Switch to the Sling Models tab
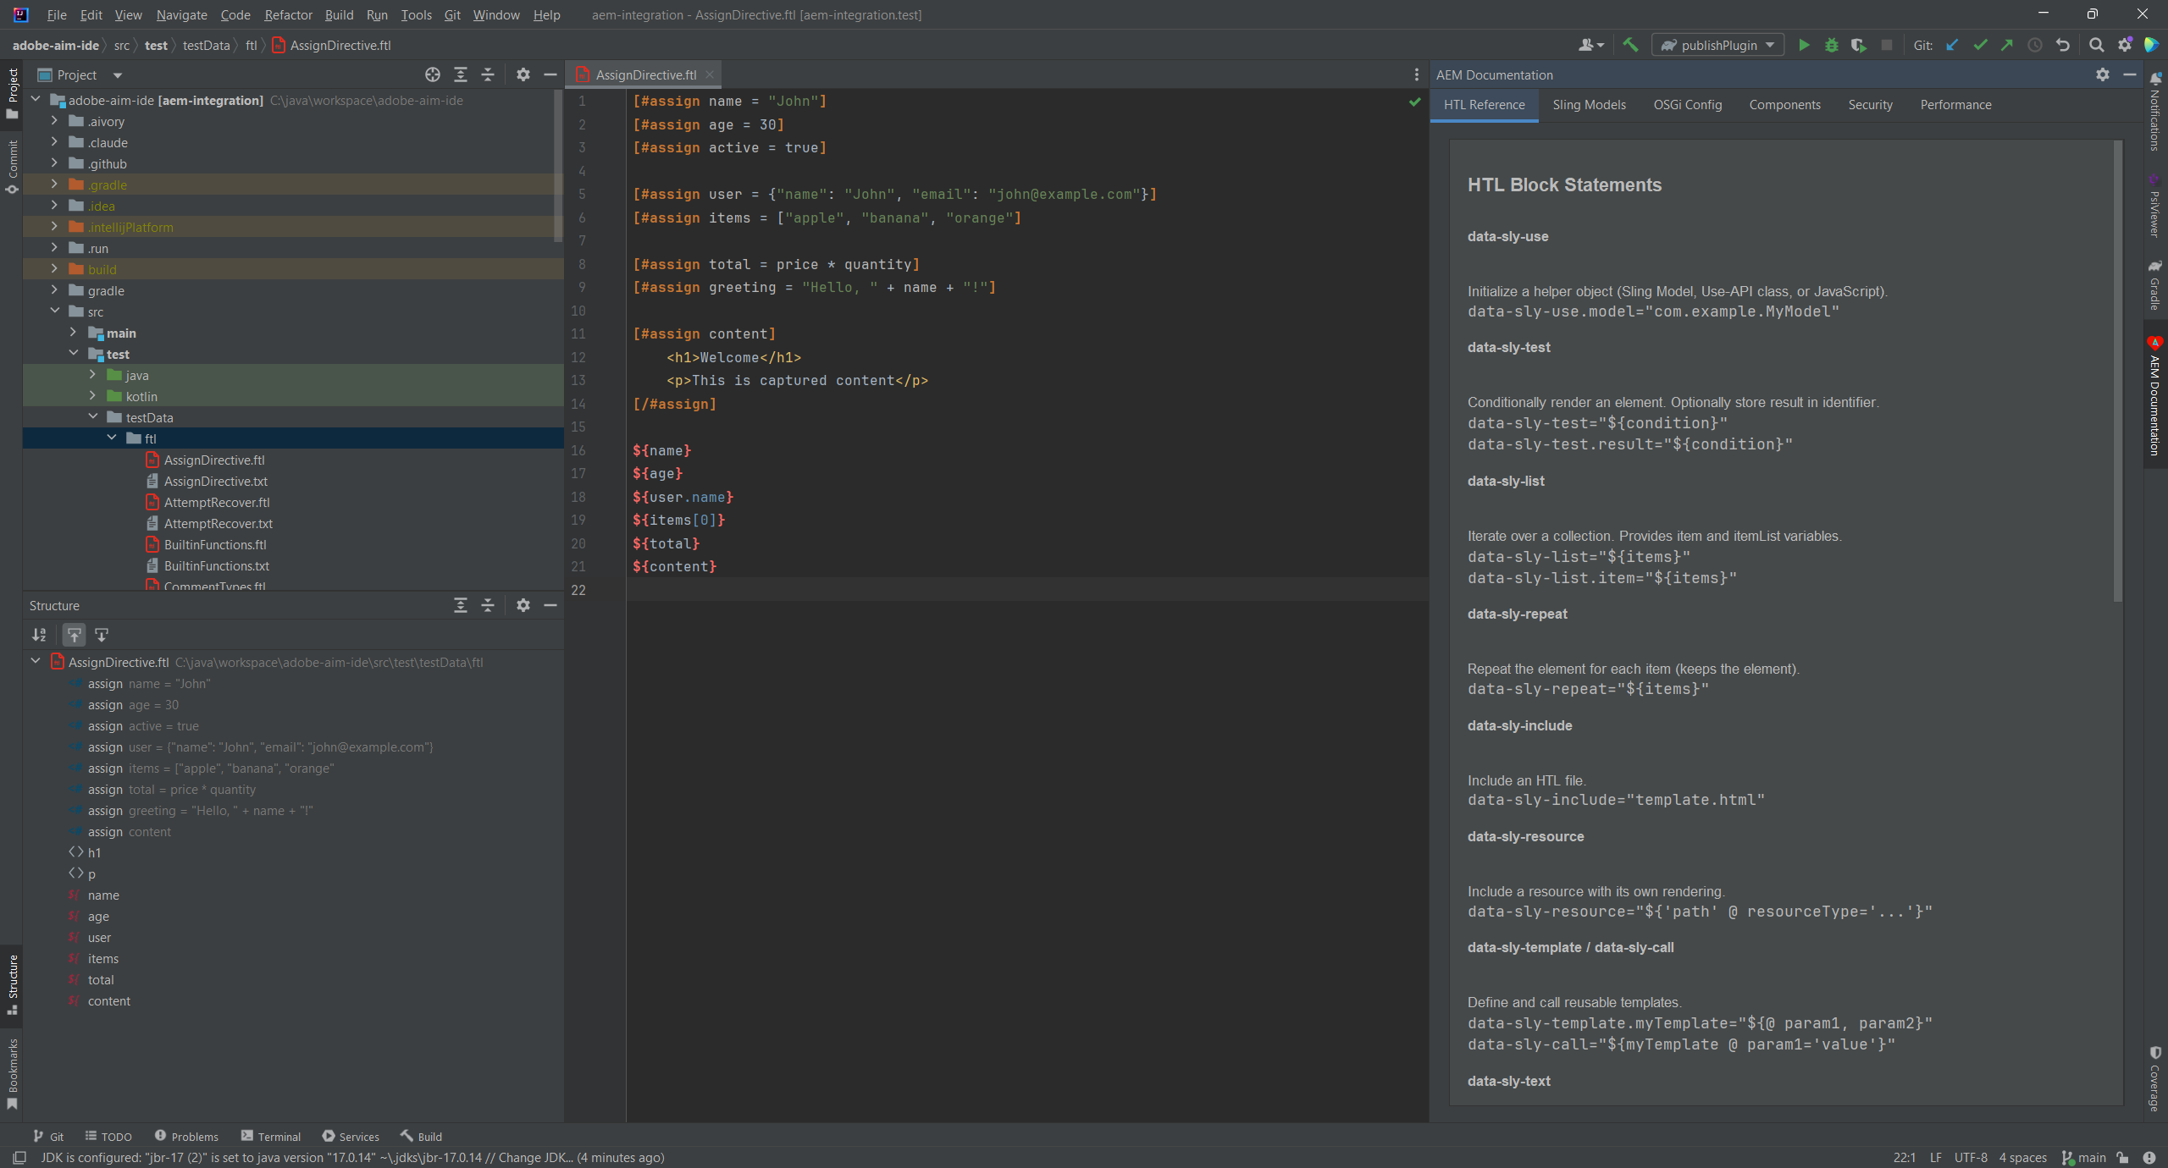The height and width of the screenshot is (1168, 2168). click(1589, 105)
